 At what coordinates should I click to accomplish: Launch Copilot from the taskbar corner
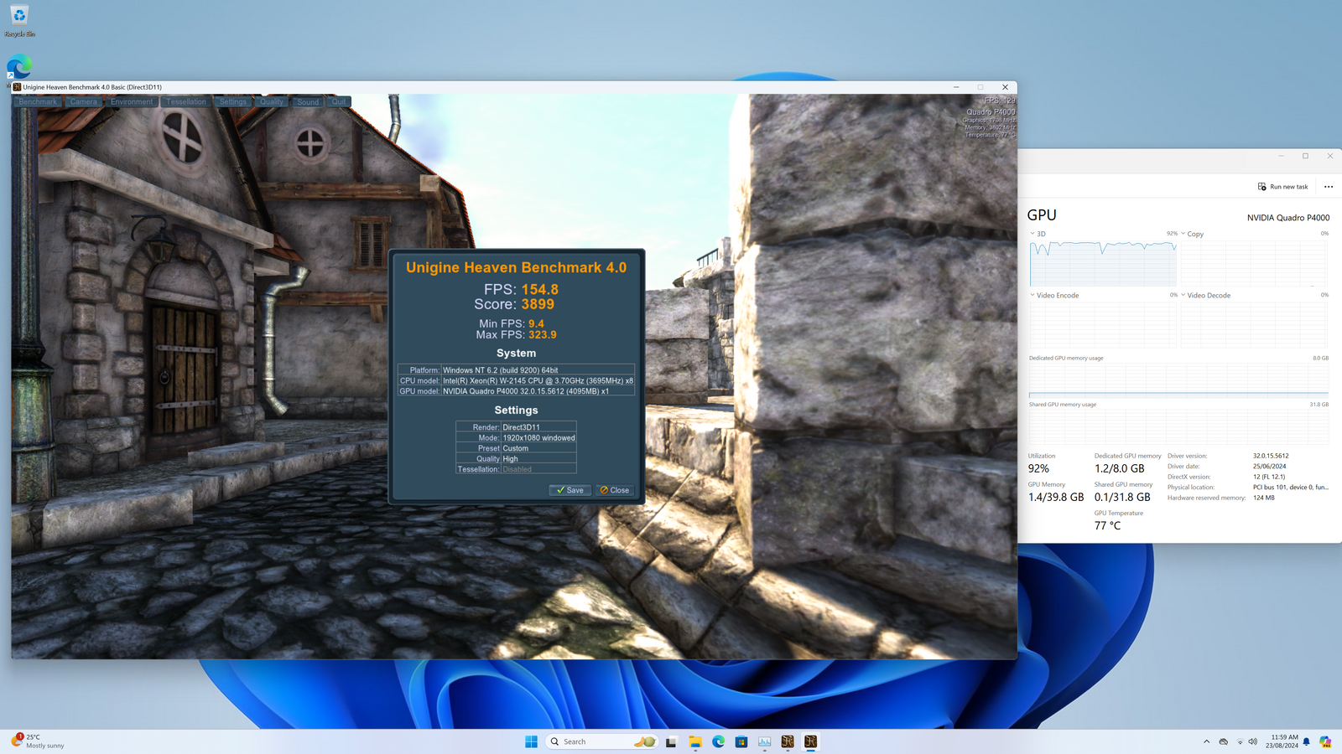(x=1325, y=741)
